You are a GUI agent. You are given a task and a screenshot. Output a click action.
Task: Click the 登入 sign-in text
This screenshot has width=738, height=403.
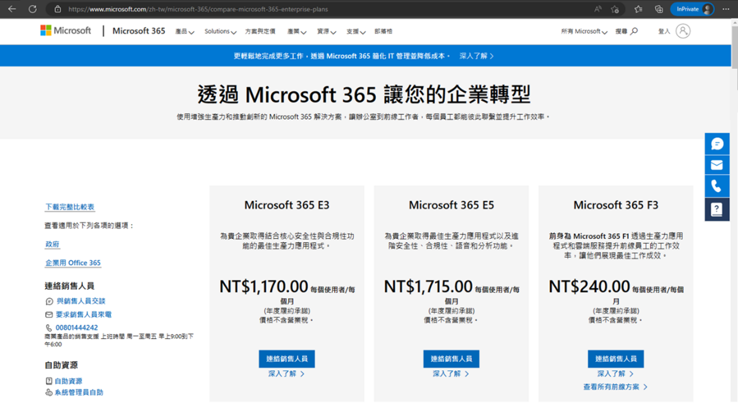[664, 31]
